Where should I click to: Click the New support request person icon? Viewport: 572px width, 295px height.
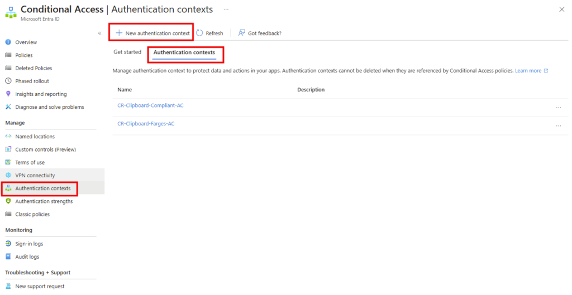tap(8, 286)
